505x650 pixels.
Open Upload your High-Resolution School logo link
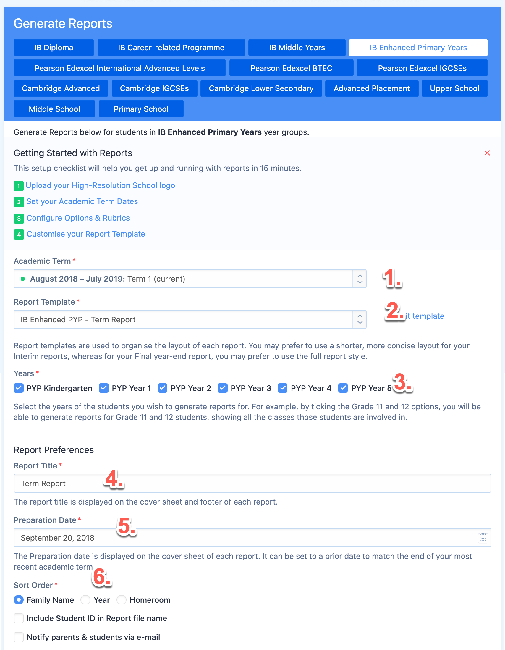click(100, 185)
